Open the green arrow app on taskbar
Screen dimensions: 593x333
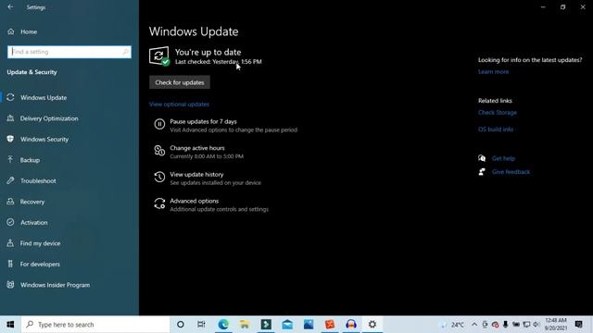click(x=266, y=325)
